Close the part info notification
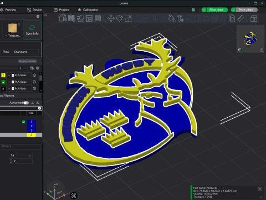Image resolution: width=266 pixels, height=200 pixels. tap(260, 189)
